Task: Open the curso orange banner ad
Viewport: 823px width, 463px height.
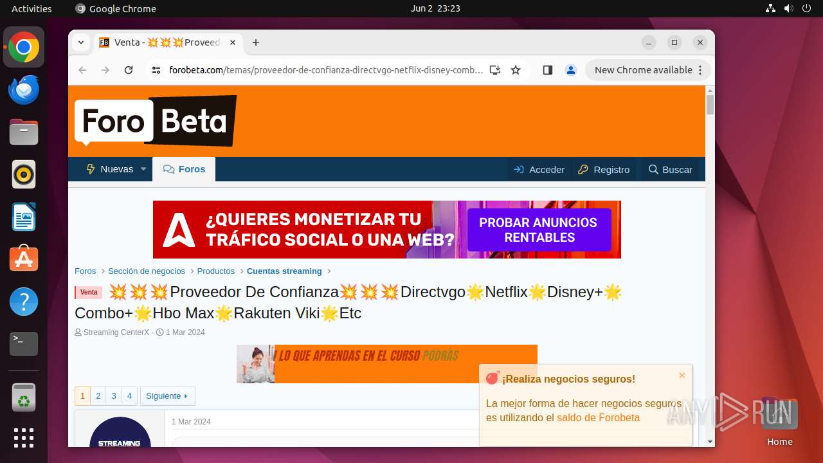Action: pos(387,364)
